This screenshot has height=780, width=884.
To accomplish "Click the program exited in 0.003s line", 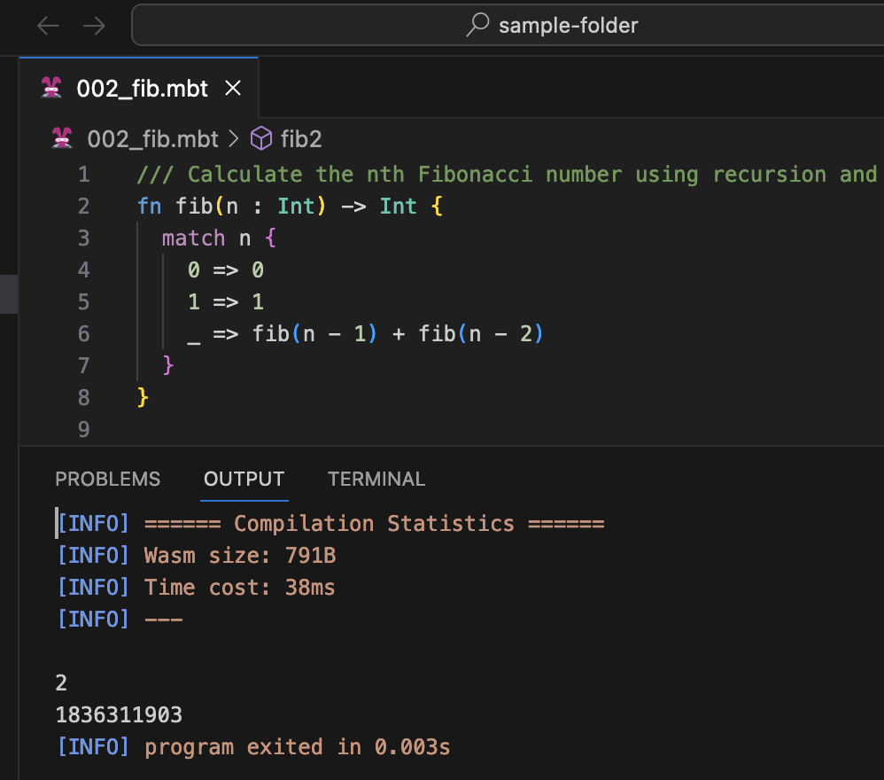I will (x=297, y=747).
